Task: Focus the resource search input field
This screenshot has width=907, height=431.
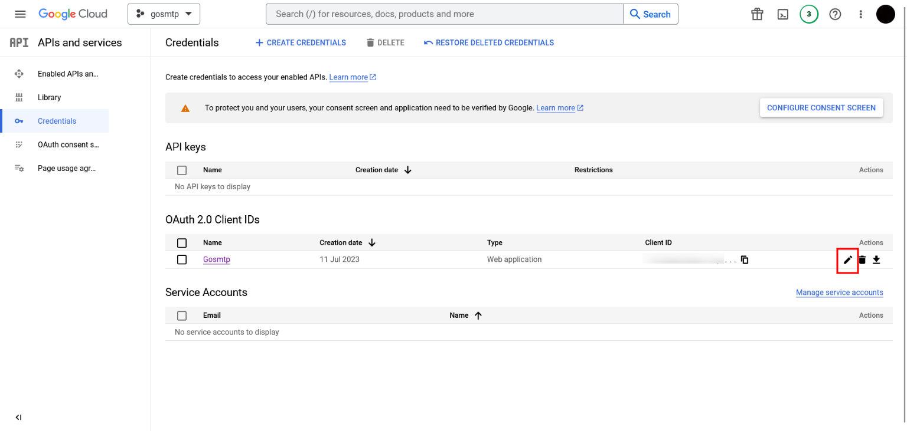Action: click(445, 14)
